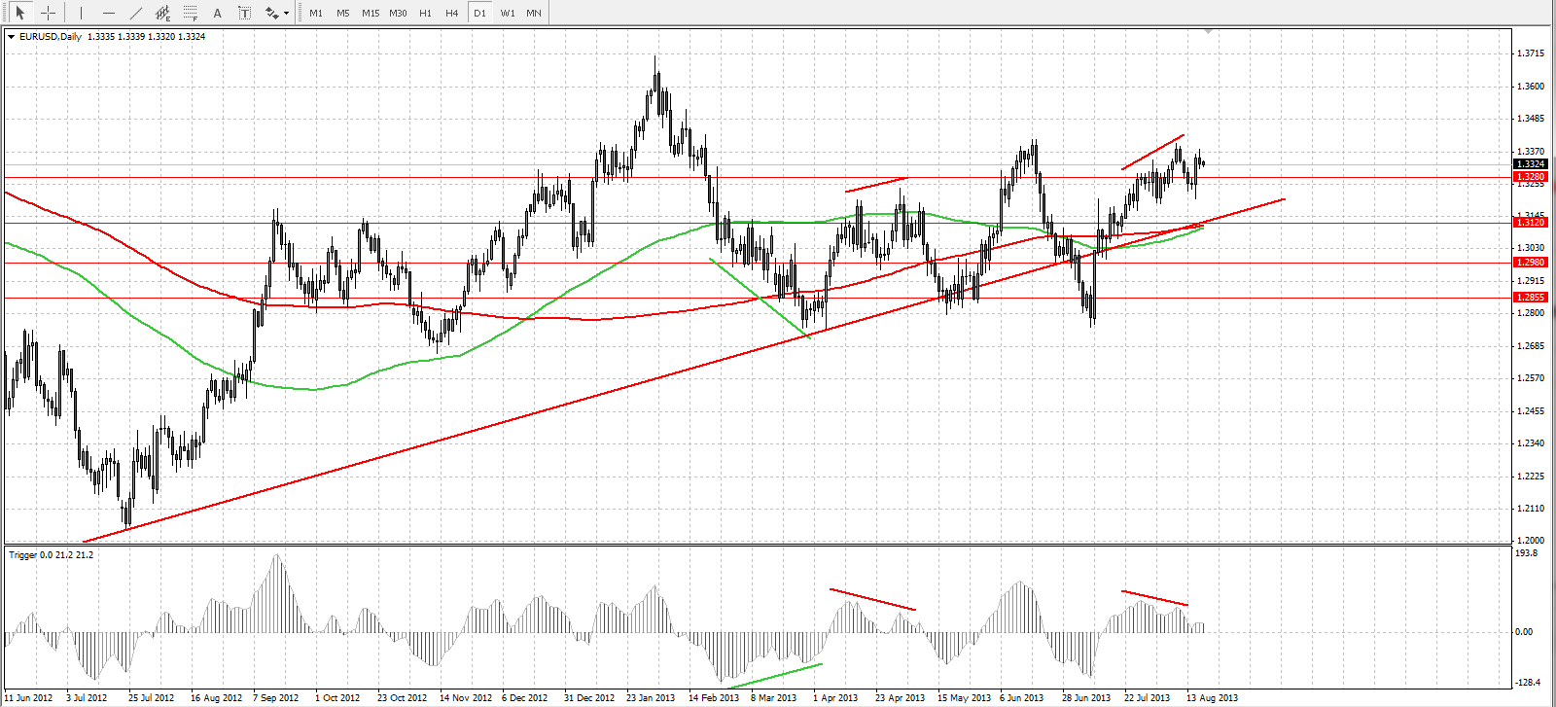1556x707 pixels.
Task: Click the OHLC values 1.3335 1.3339 1.3320 1.3324
Action: pyautogui.click(x=146, y=37)
